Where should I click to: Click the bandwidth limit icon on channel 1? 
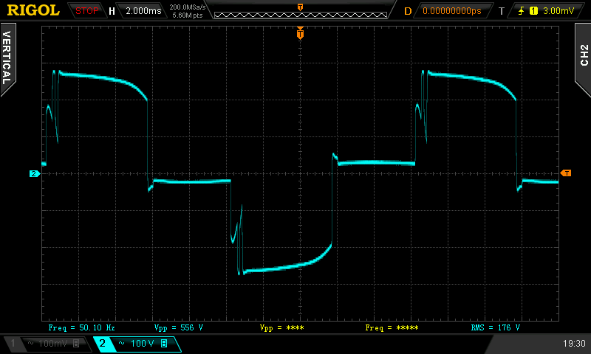point(78,344)
